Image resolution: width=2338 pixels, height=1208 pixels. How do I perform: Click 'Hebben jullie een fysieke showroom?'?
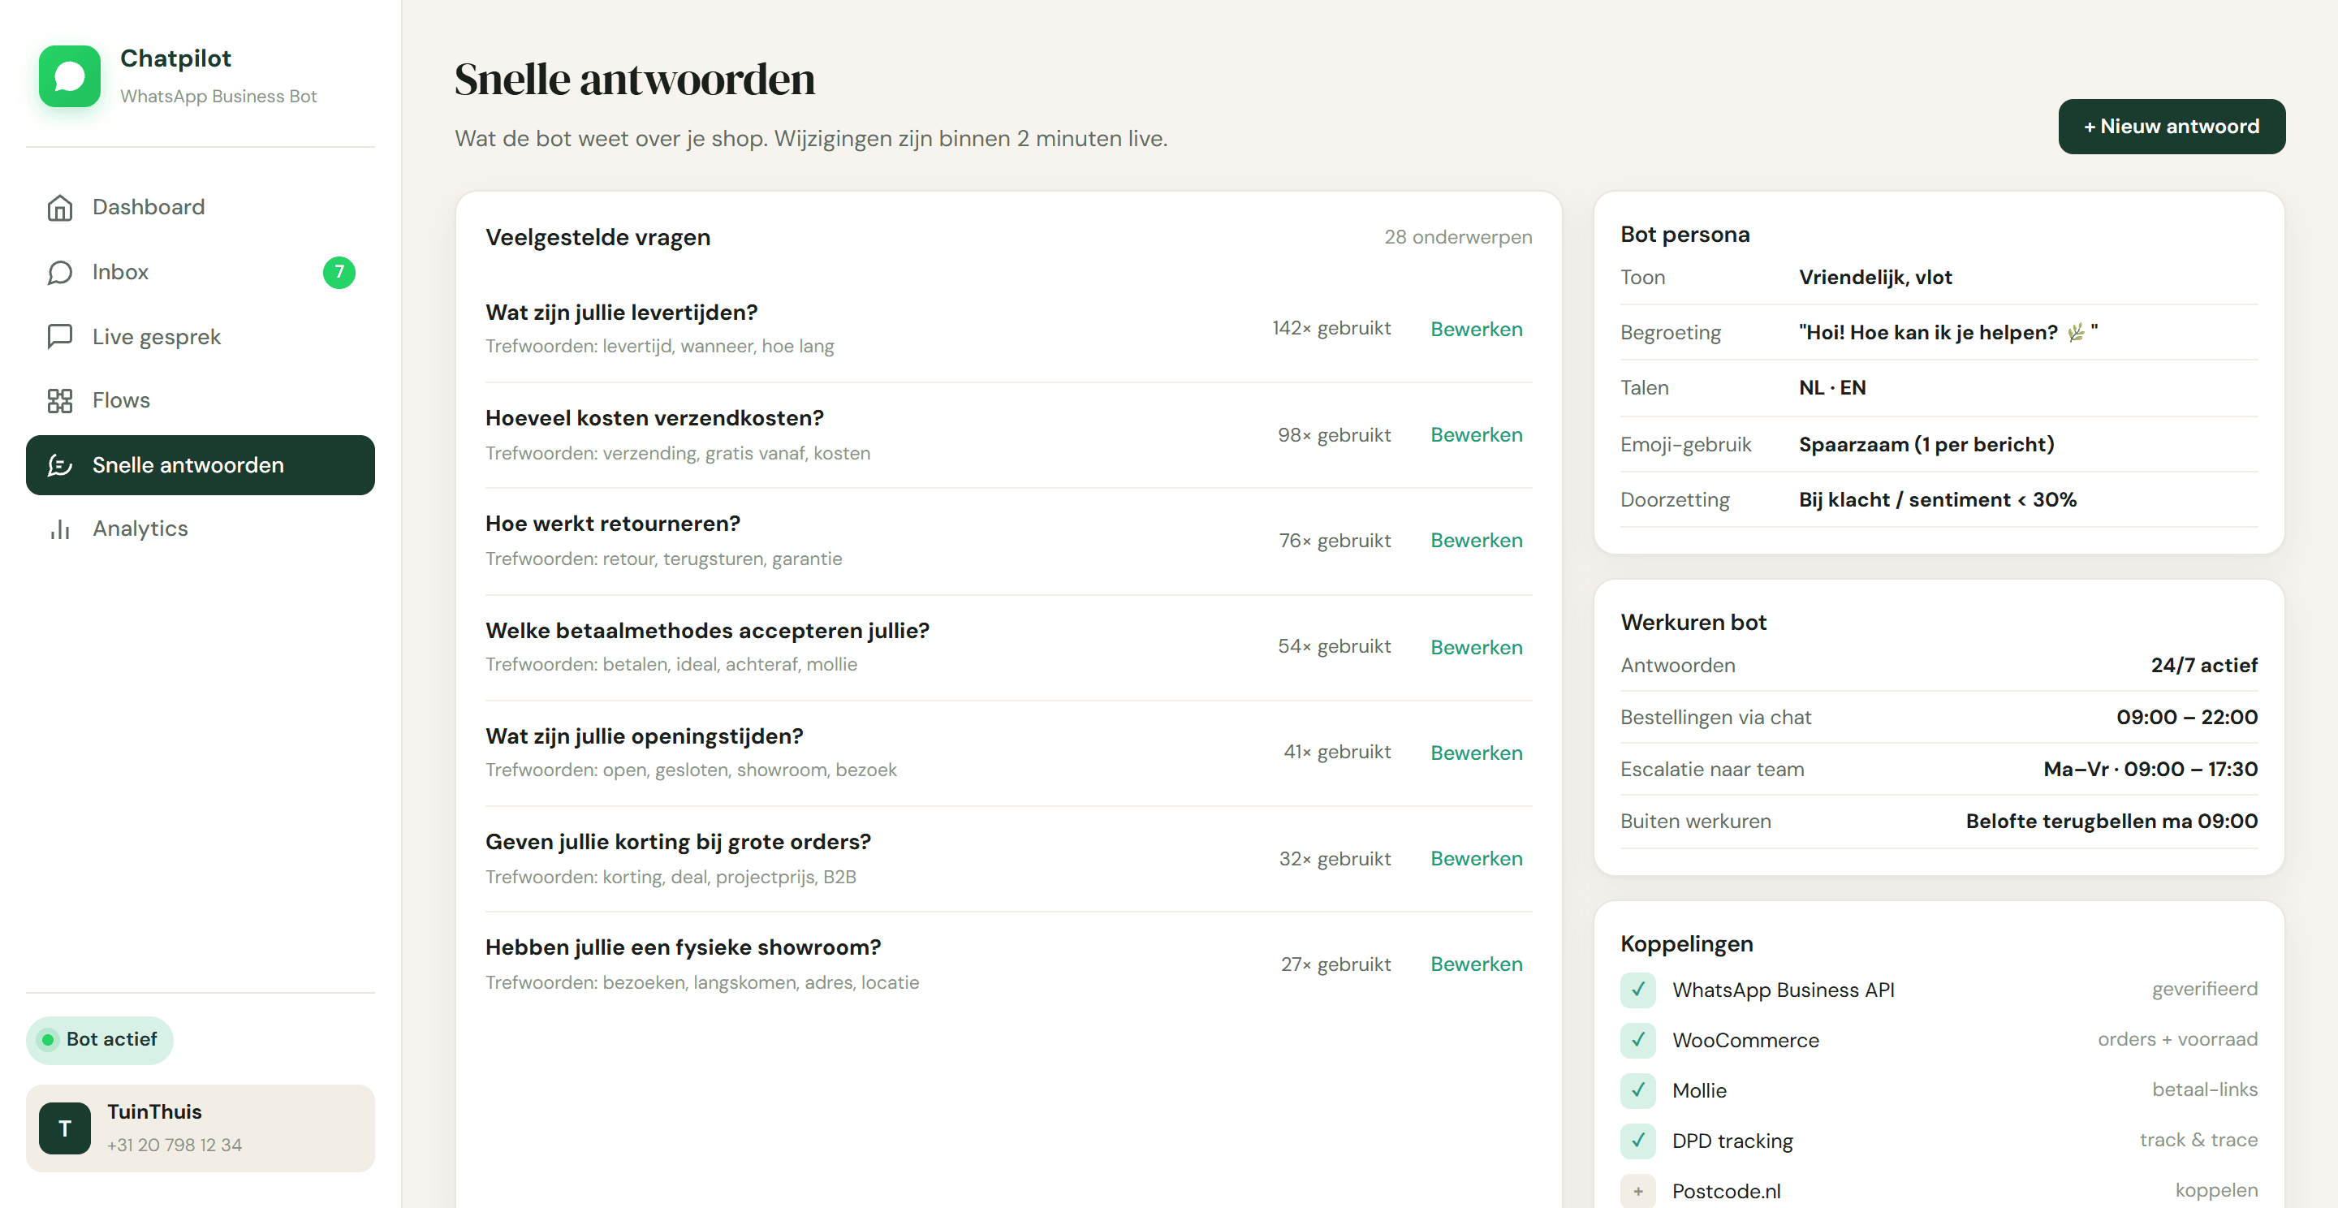click(684, 947)
